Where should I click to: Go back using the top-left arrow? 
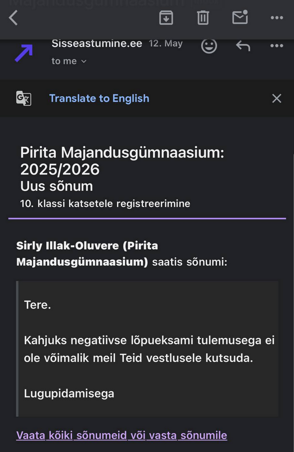(13, 18)
